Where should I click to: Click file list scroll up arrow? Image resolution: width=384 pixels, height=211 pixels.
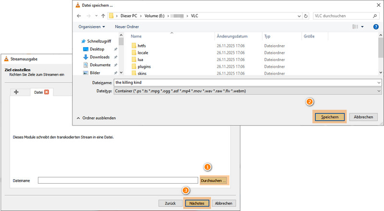(381, 35)
